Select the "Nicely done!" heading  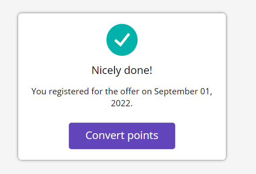click(122, 71)
